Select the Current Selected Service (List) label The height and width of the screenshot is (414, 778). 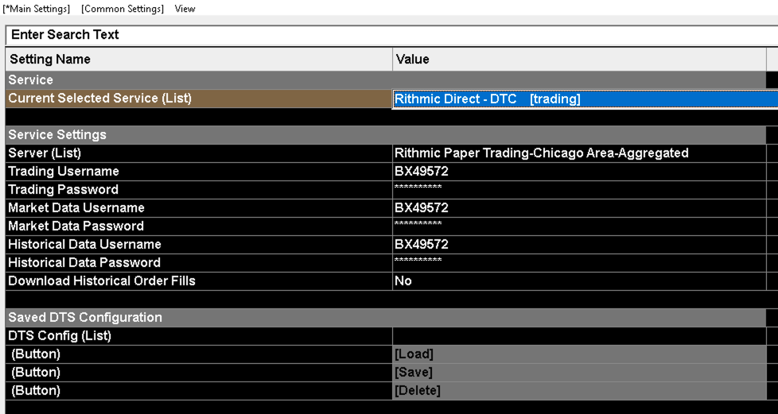coord(199,99)
